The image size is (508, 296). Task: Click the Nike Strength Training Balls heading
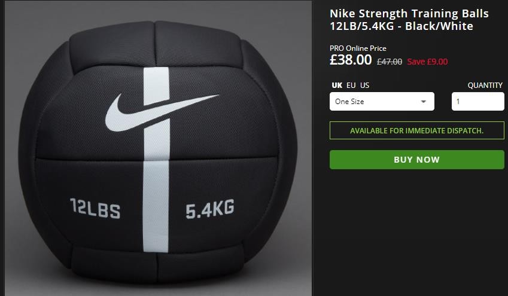click(409, 14)
